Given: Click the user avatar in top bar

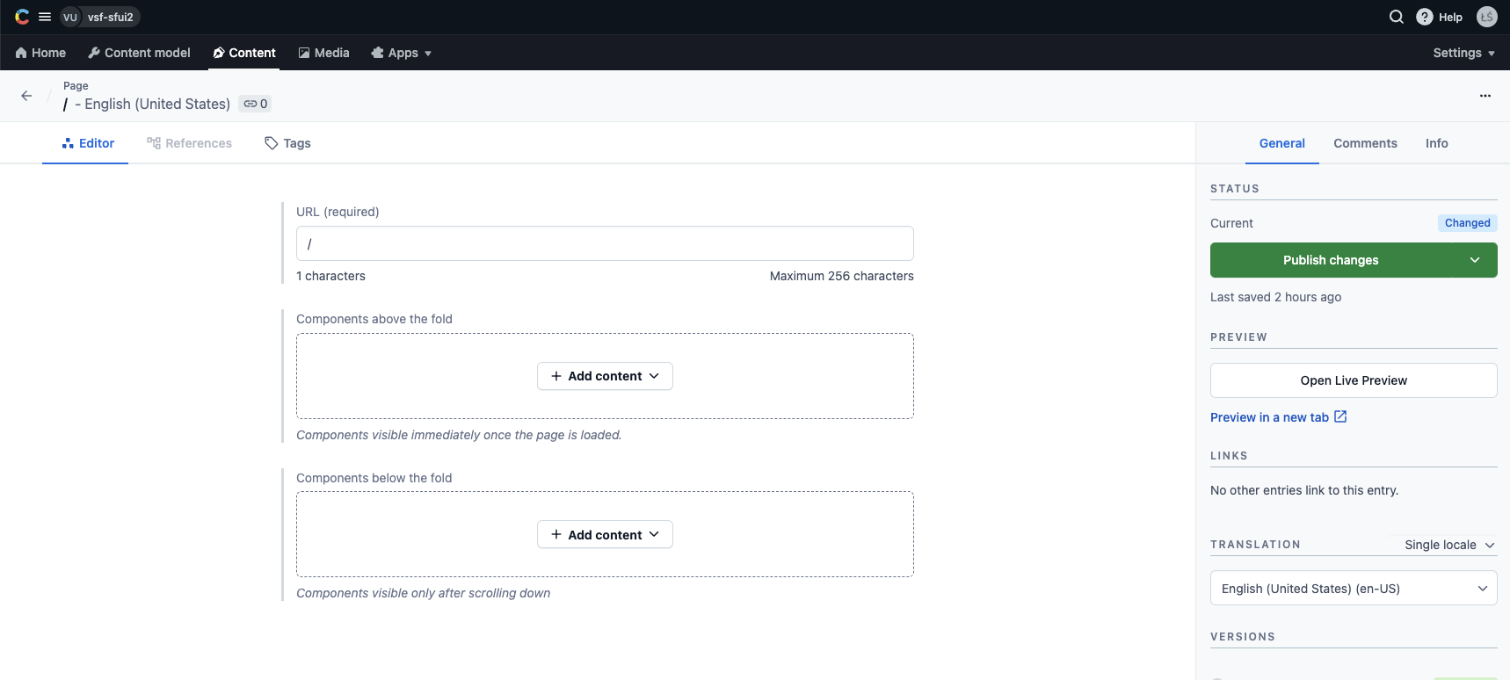Looking at the screenshot, I should 1486,17.
